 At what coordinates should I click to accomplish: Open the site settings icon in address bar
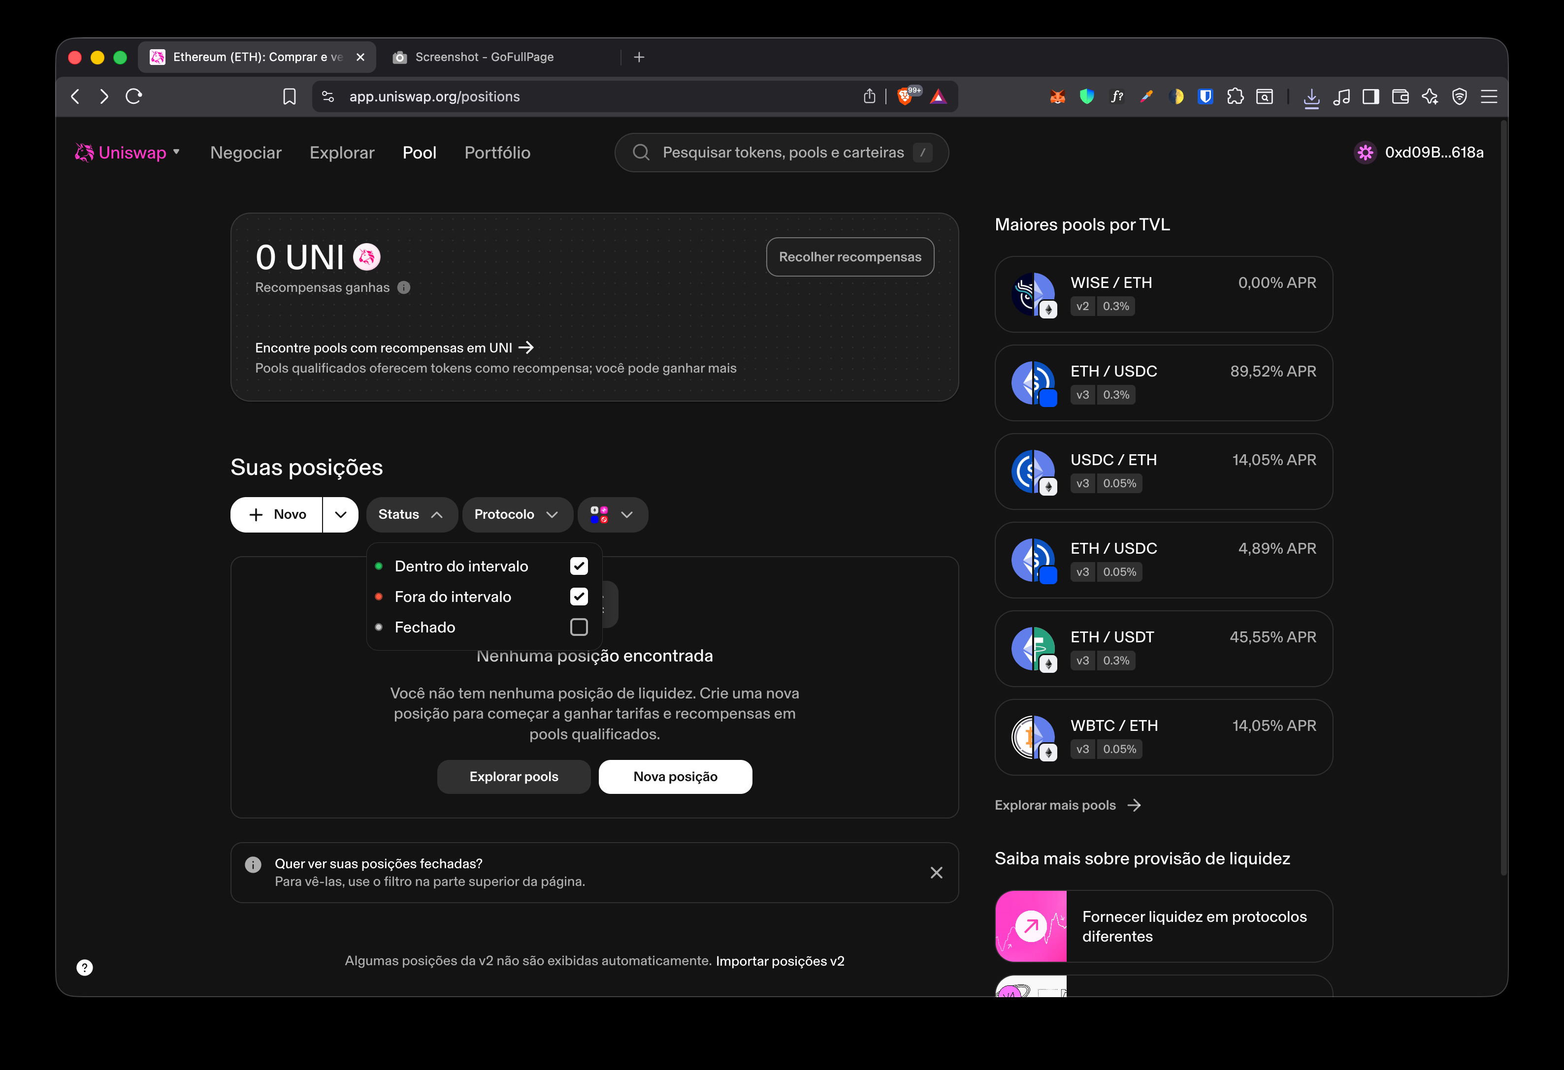328,97
